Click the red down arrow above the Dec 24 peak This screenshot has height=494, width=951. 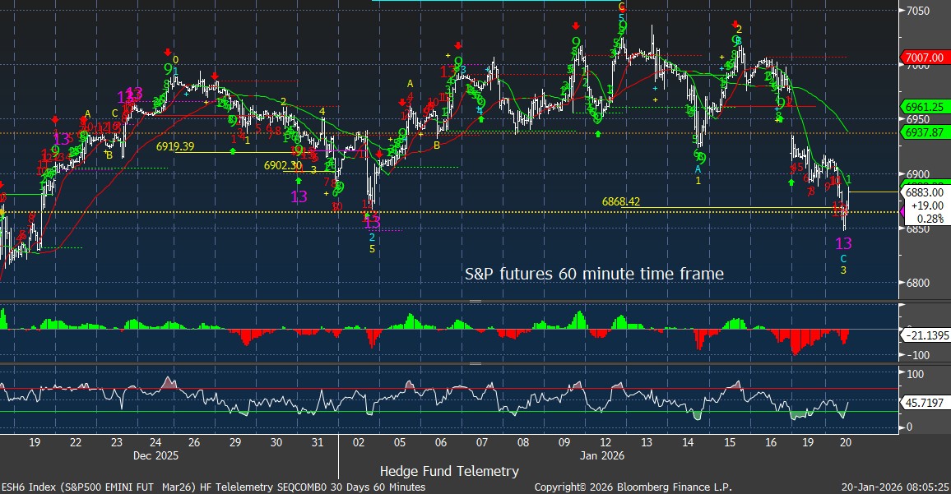168,52
